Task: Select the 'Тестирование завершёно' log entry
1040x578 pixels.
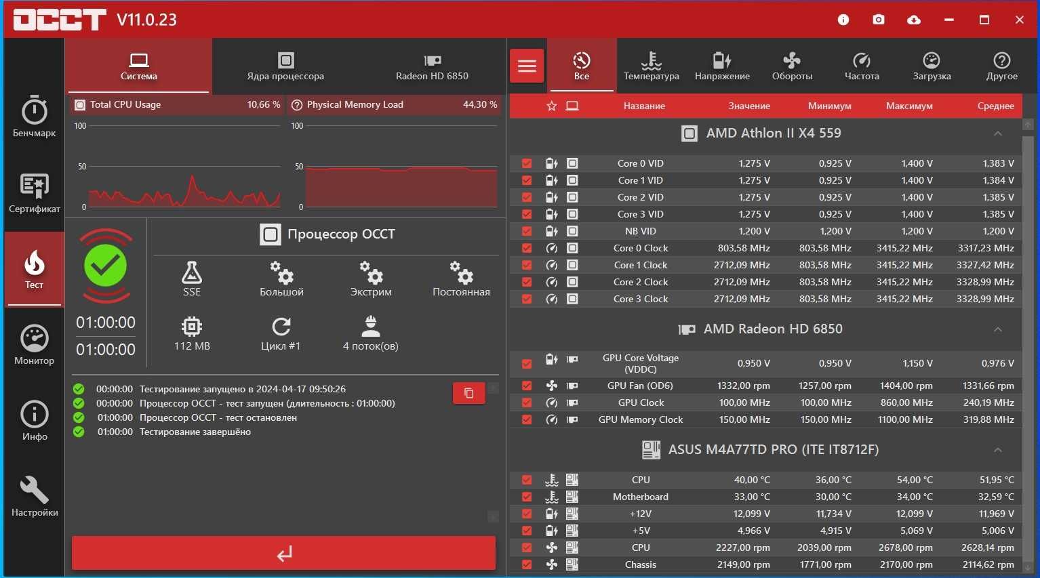Action: point(195,432)
